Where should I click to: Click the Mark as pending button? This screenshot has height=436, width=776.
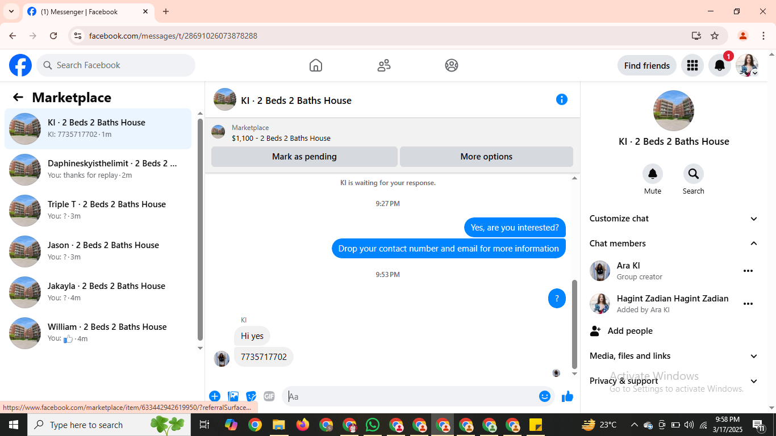coord(304,157)
